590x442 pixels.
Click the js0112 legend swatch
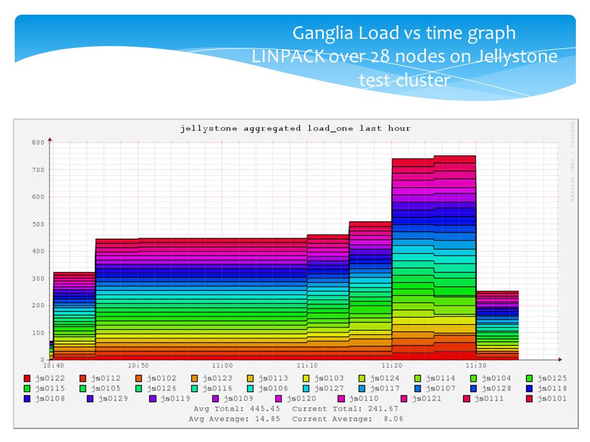(83, 378)
